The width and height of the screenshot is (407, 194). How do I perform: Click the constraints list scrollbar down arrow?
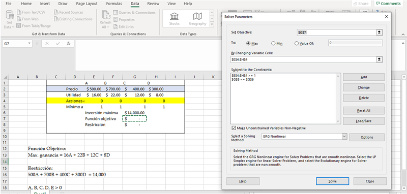(338, 121)
